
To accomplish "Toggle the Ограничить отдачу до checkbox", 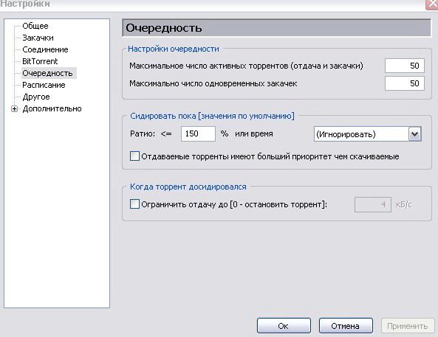I will coord(134,204).
